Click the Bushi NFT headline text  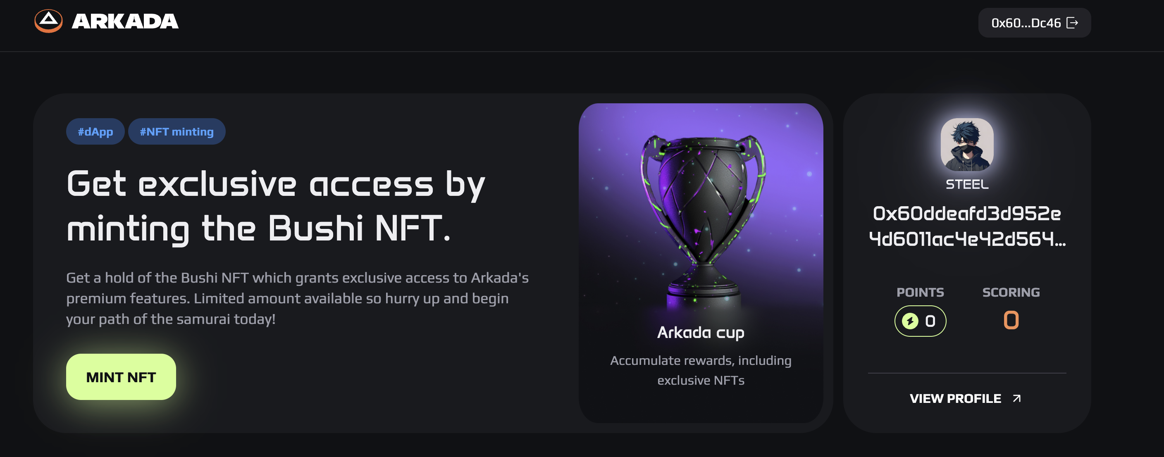pos(276,205)
